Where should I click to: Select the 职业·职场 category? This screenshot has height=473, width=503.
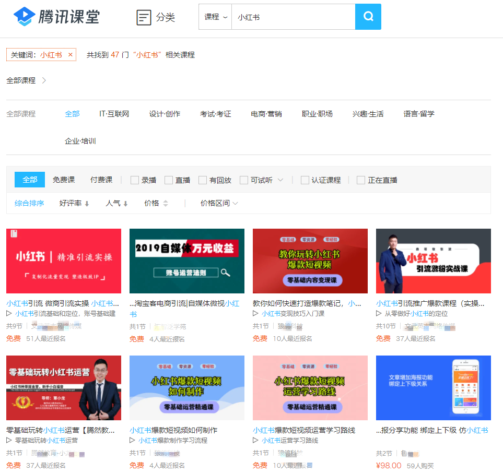coord(317,114)
